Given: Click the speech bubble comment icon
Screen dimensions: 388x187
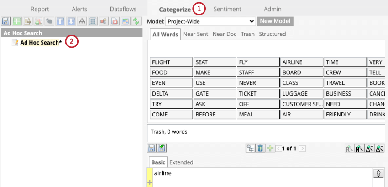Looking at the screenshot, I should tap(49, 21).
